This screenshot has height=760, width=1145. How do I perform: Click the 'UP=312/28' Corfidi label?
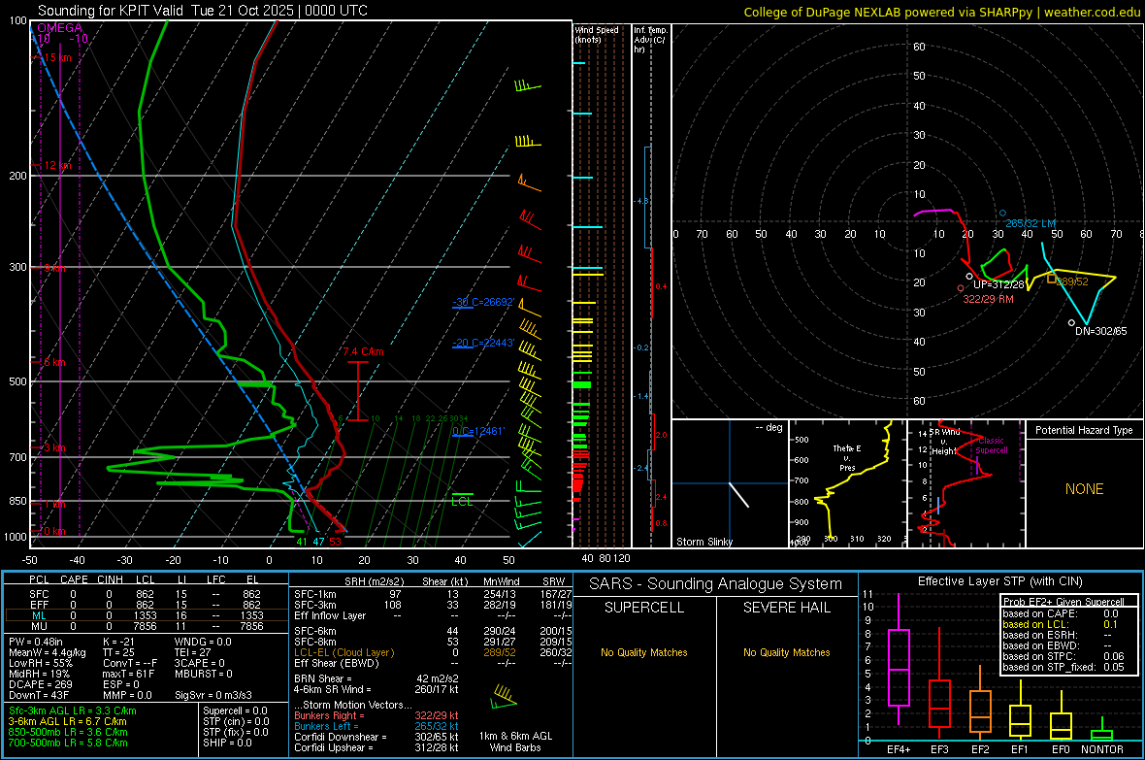click(998, 284)
